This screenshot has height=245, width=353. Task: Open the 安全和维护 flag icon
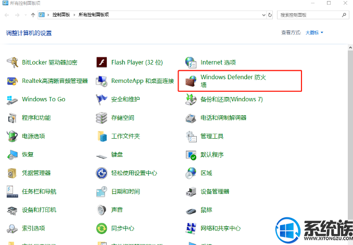102,100
